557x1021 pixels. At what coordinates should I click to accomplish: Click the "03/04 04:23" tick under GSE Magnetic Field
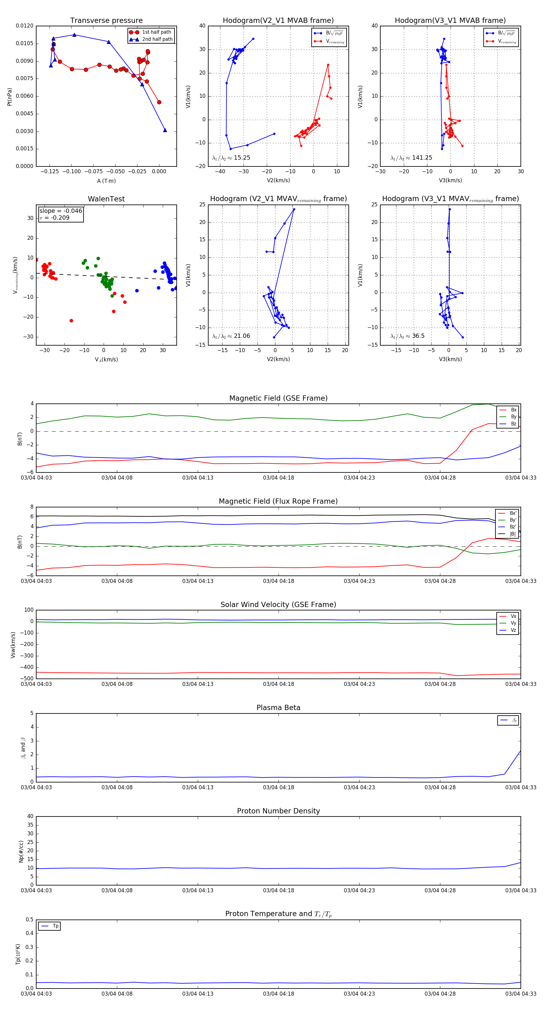click(x=359, y=478)
